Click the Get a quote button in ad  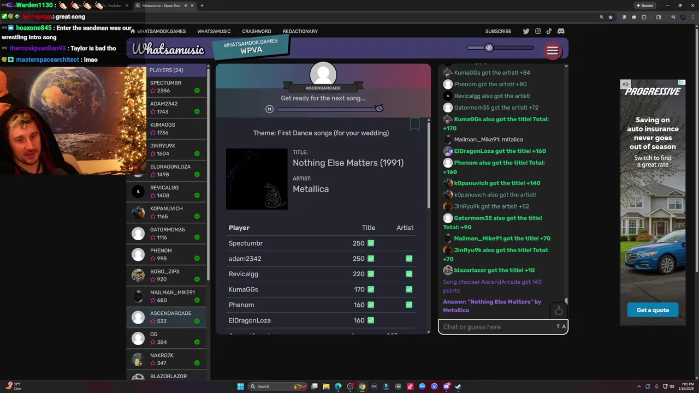(x=653, y=310)
